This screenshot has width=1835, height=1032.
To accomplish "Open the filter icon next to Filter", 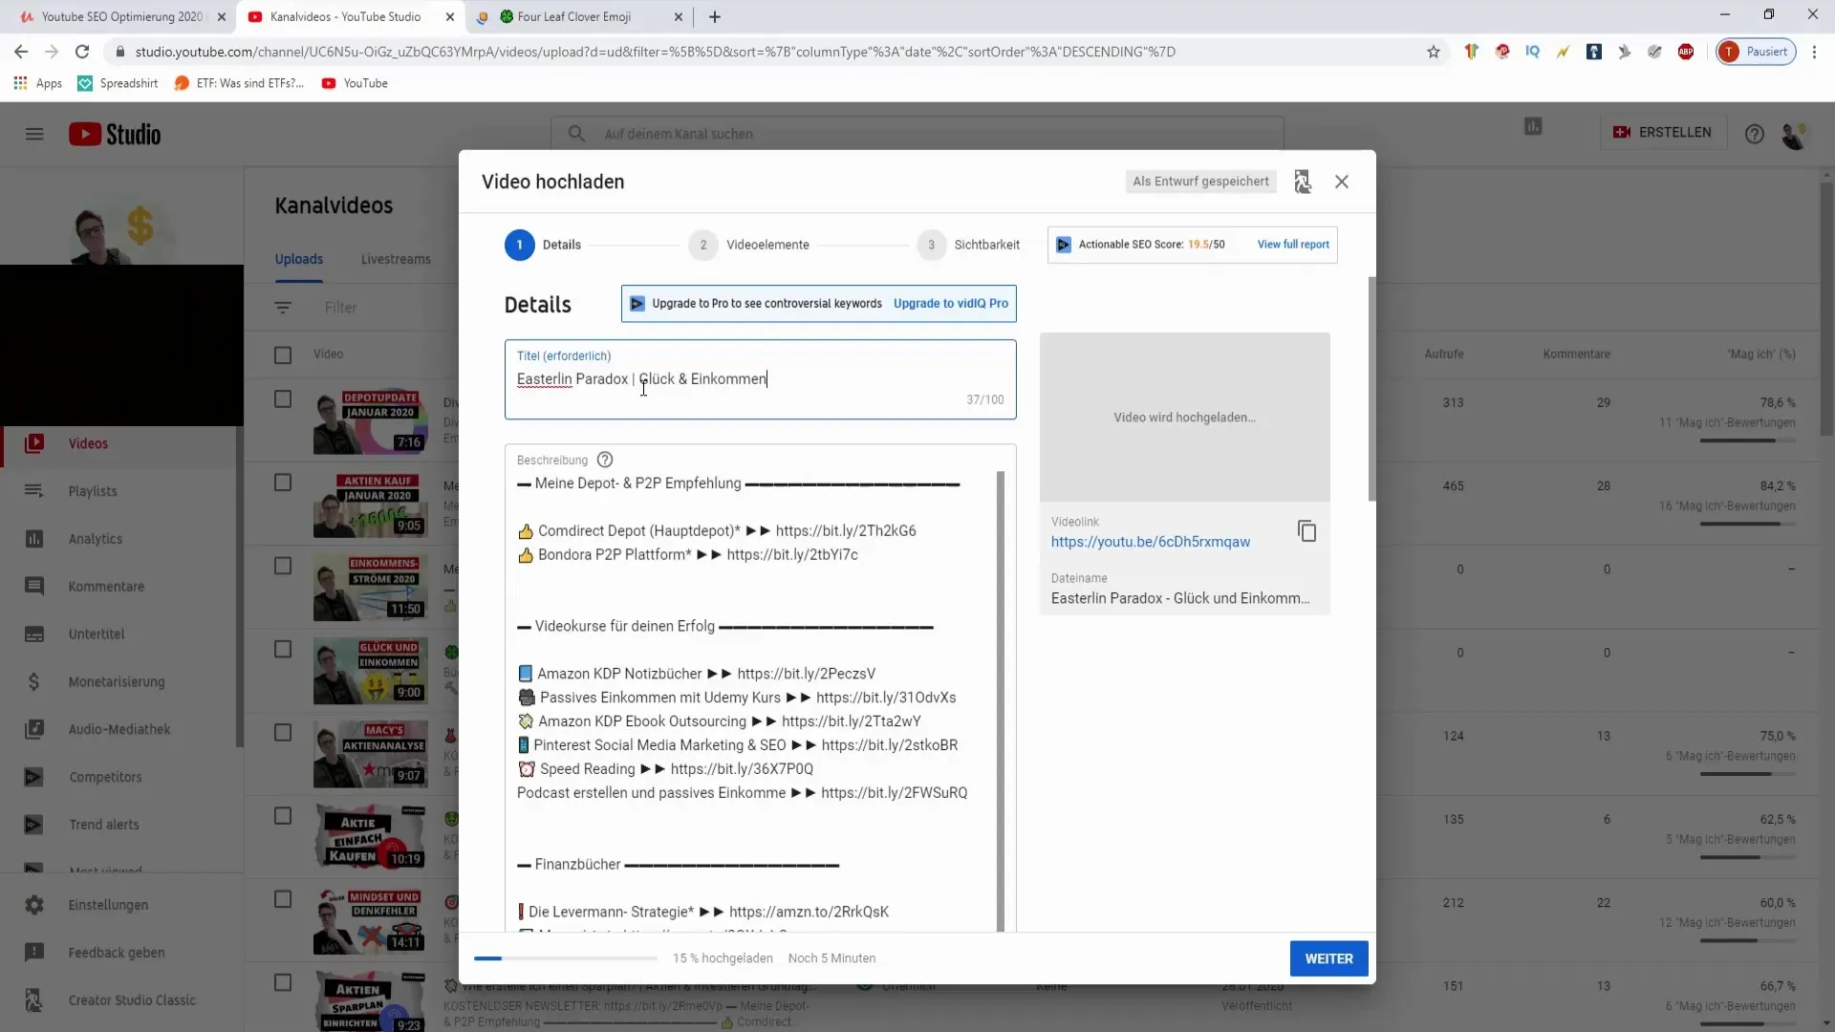I will click(283, 308).
